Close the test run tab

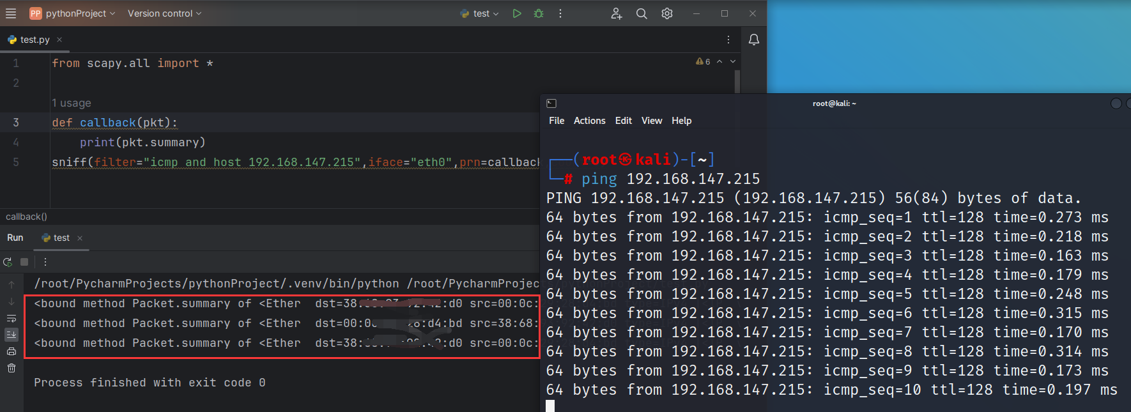click(80, 238)
